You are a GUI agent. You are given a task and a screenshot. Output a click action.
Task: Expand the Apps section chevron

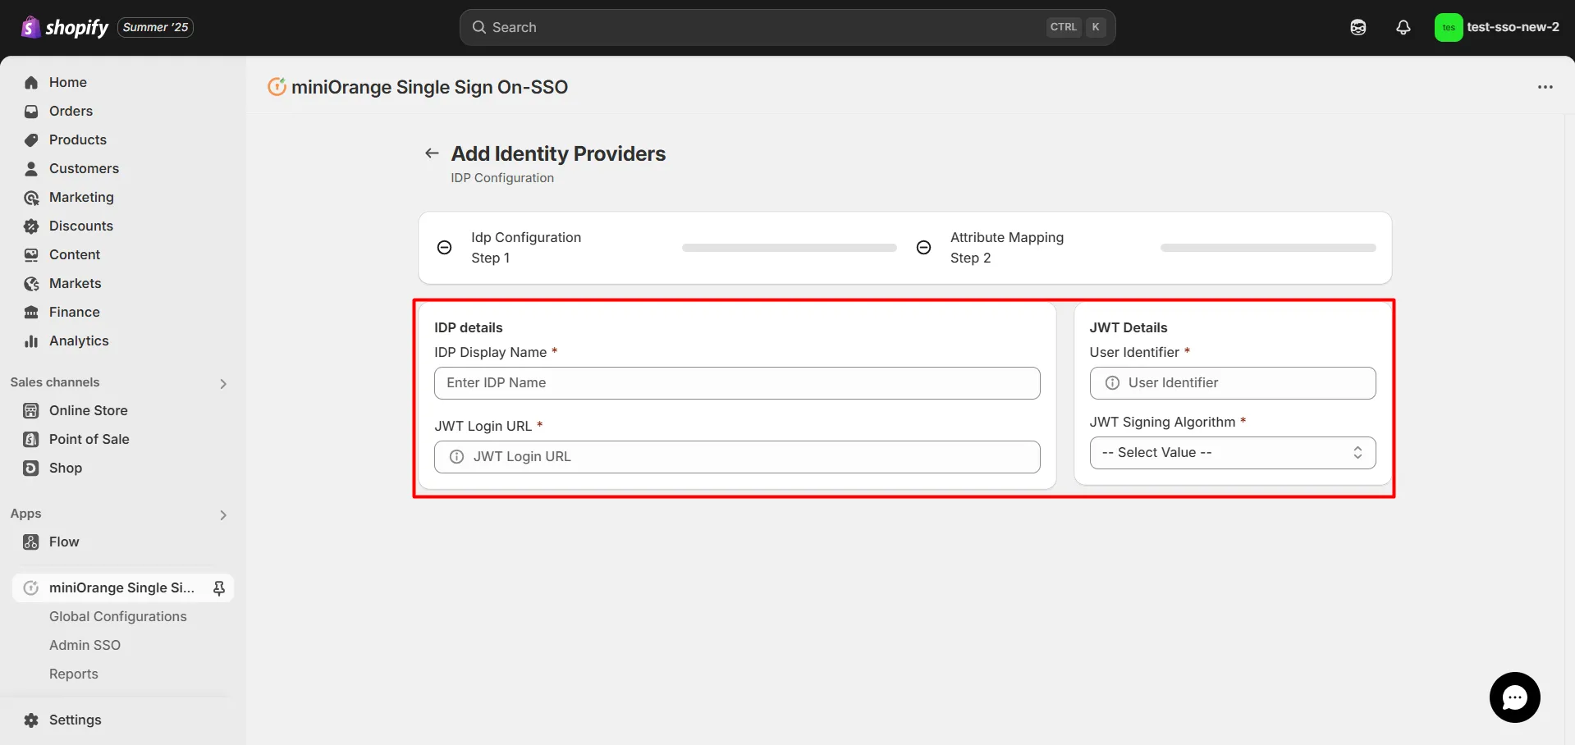pyautogui.click(x=223, y=514)
